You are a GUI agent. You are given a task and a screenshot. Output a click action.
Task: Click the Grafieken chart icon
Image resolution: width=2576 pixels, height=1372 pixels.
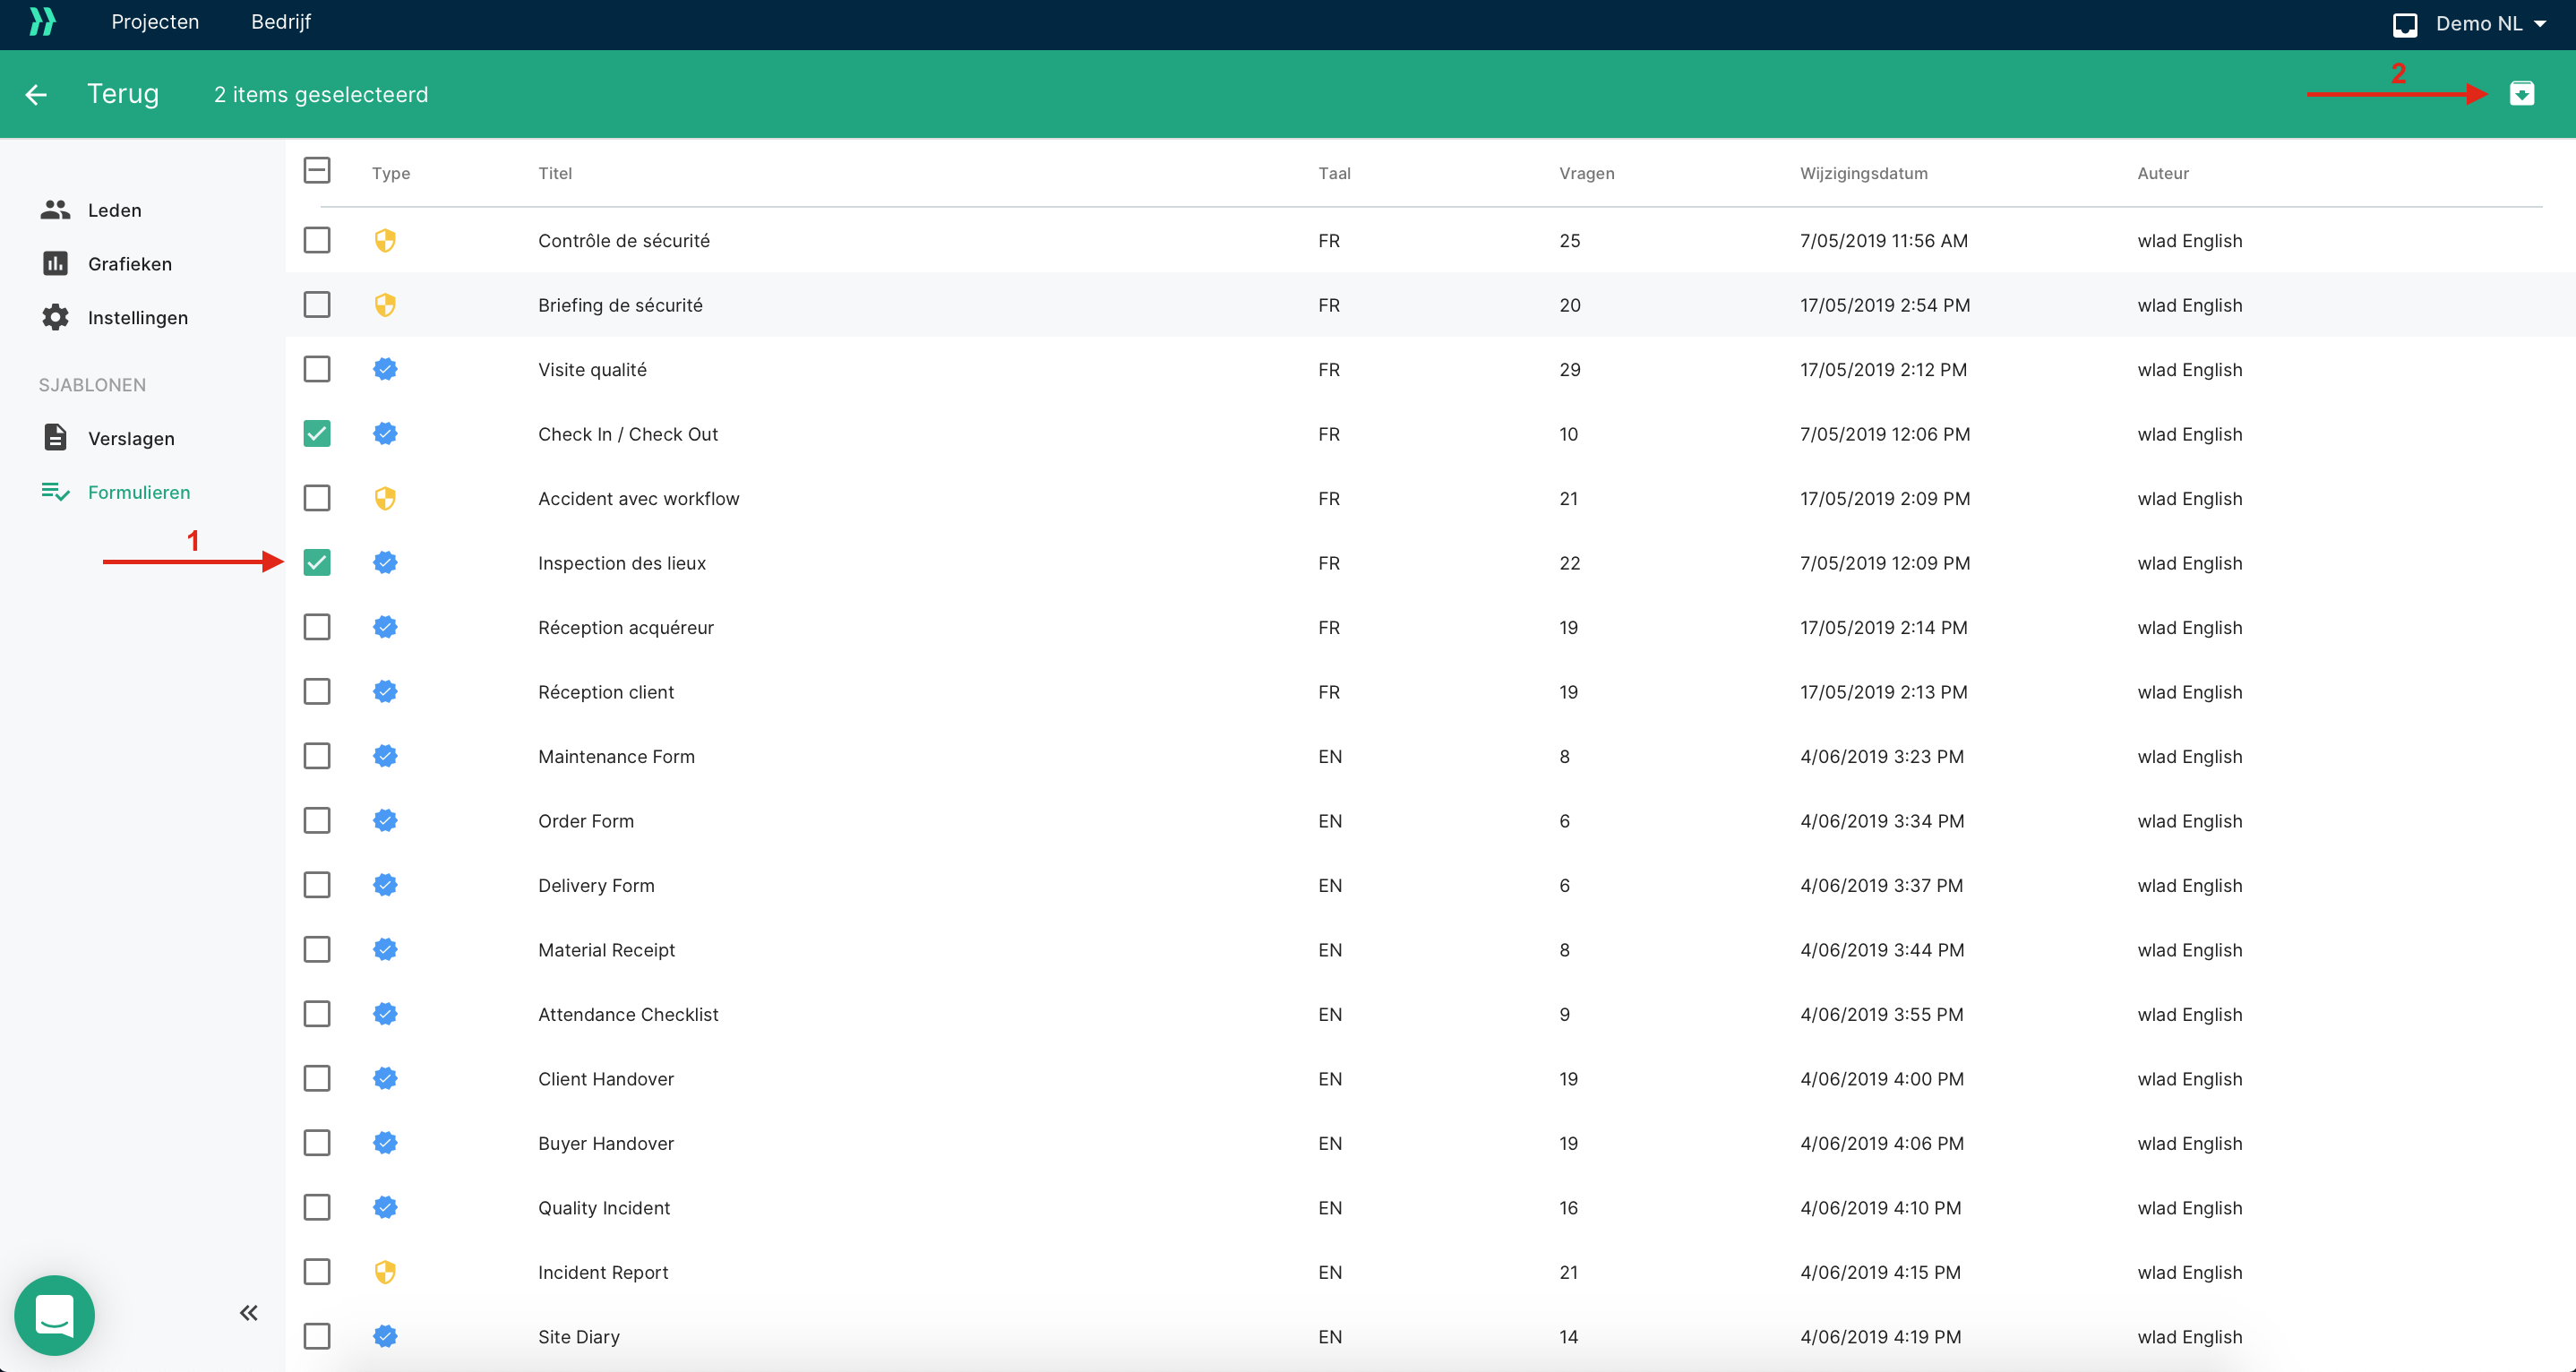point(55,263)
